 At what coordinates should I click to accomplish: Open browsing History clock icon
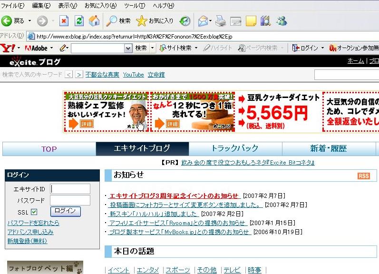185,21
